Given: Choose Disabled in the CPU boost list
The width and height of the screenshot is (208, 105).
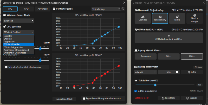Looking at the screenshot, I should click(x=19, y=36).
